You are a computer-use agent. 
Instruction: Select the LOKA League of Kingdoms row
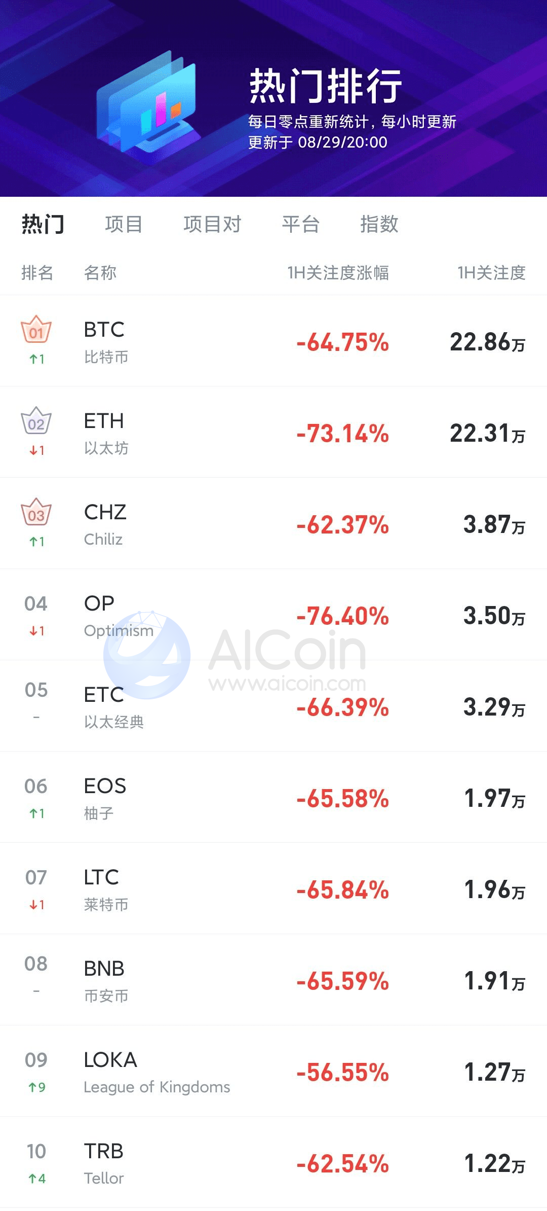point(273,1071)
